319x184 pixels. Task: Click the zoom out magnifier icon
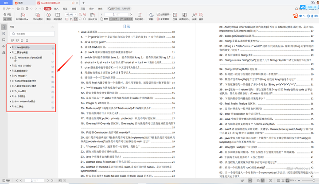coord(80,15)
